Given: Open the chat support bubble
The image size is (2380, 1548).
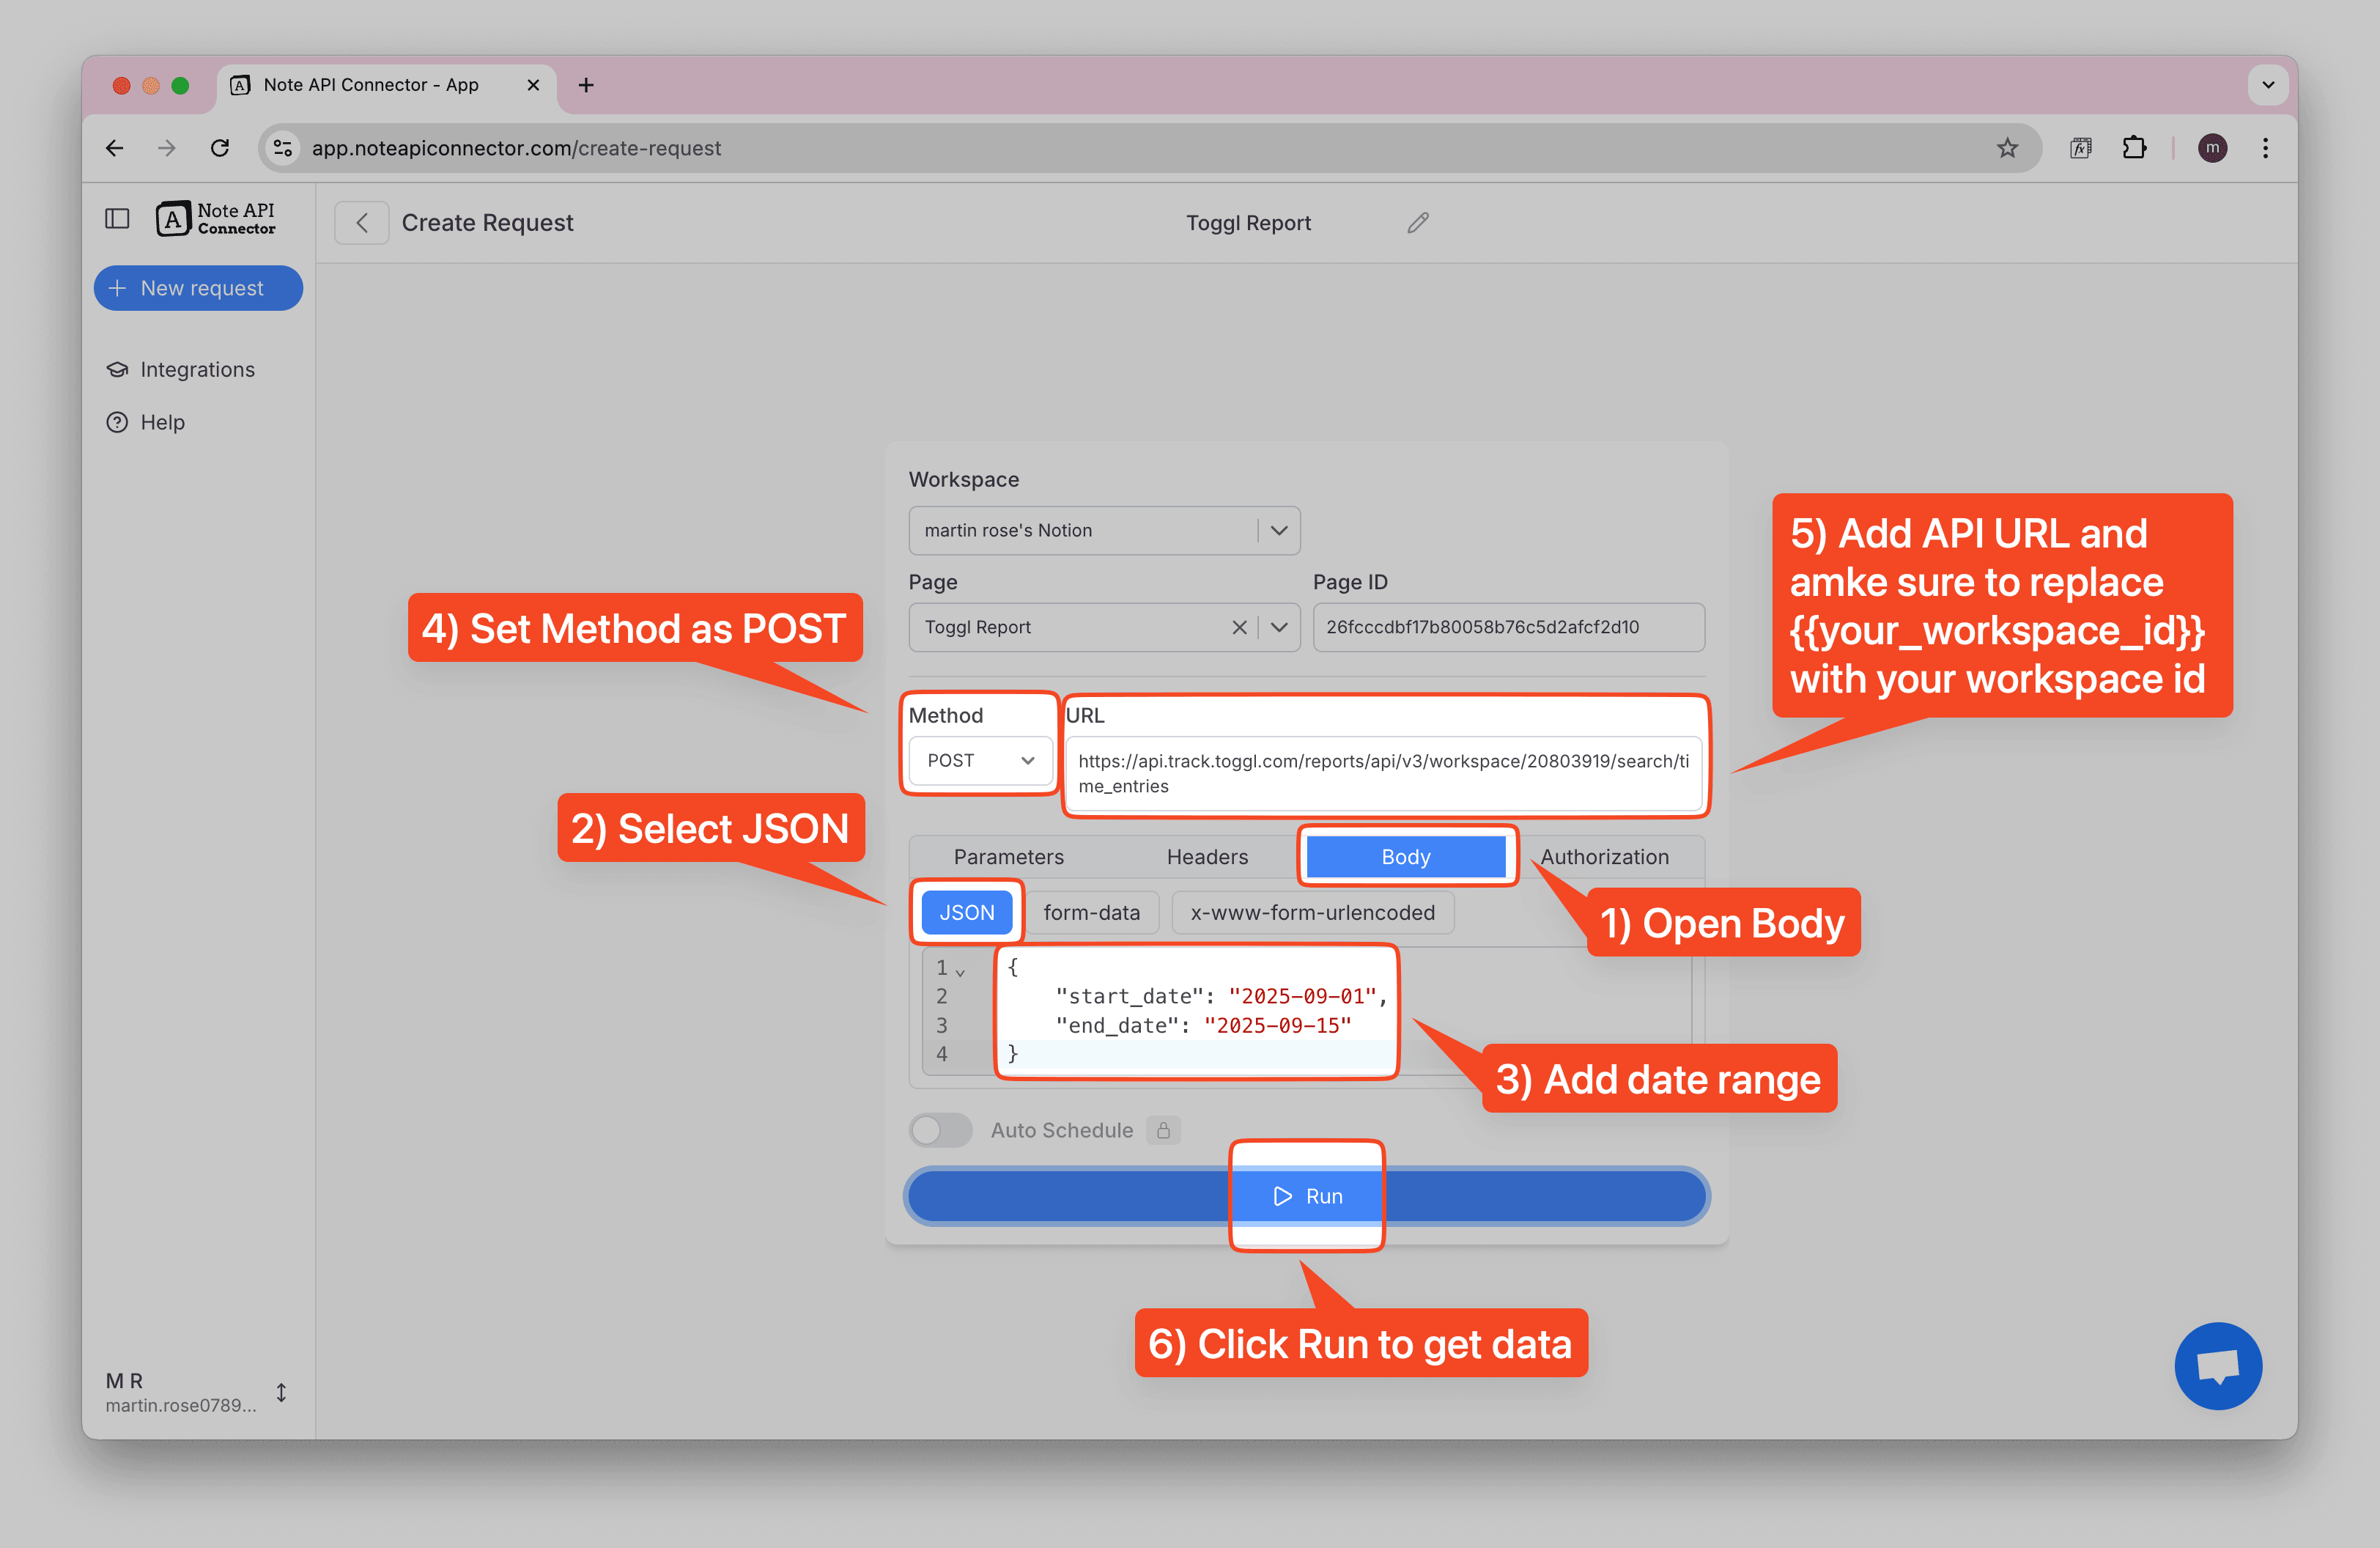Looking at the screenshot, I should coord(2217,1365).
